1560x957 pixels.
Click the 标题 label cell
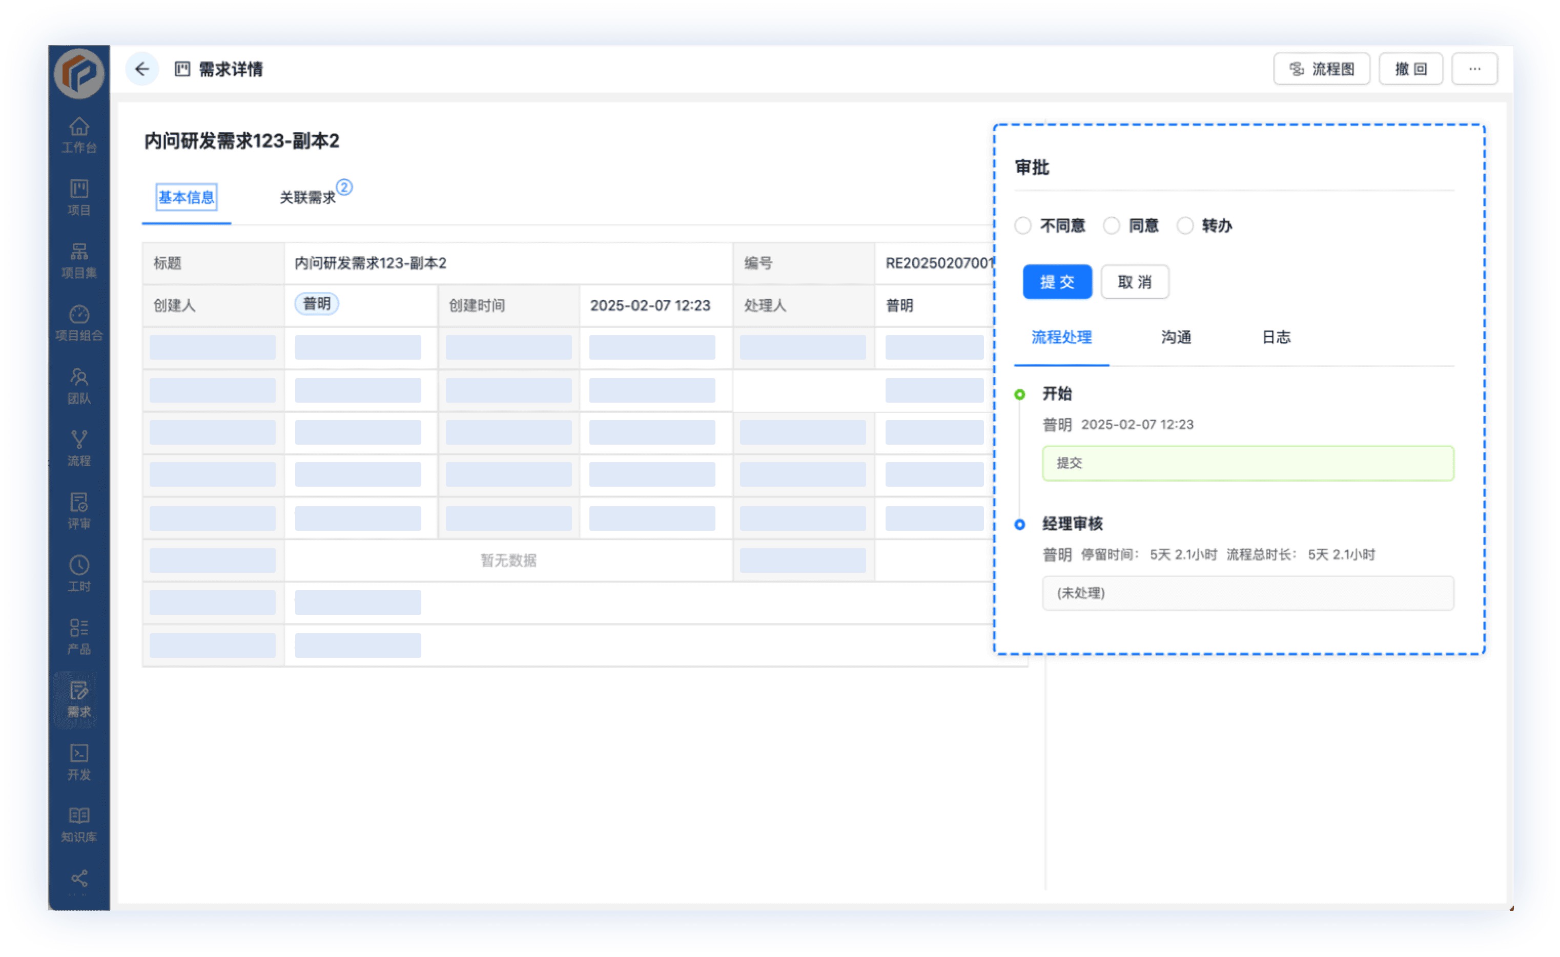[x=214, y=263]
